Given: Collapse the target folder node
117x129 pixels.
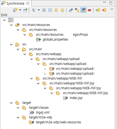Looking at the screenshot, I should tap(11, 103).
